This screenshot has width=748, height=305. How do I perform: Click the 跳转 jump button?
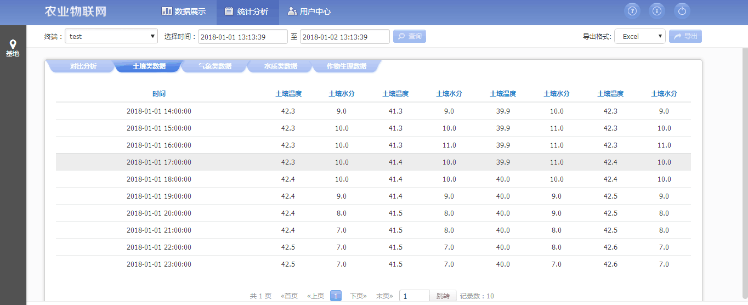pos(443,296)
